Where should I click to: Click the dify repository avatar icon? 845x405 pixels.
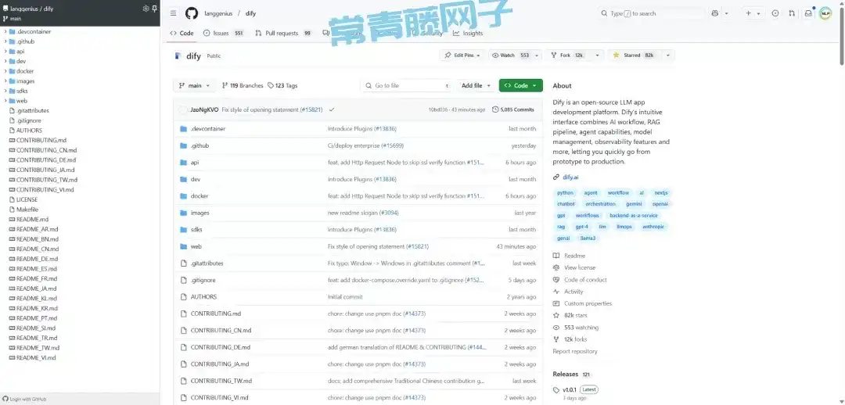178,56
